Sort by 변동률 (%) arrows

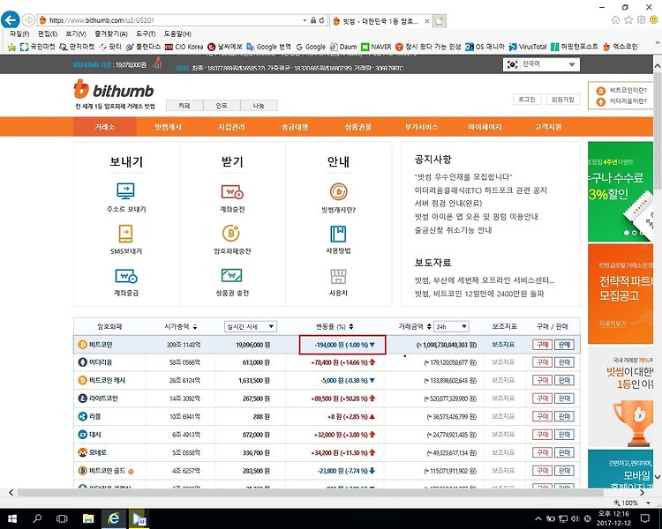click(x=351, y=326)
